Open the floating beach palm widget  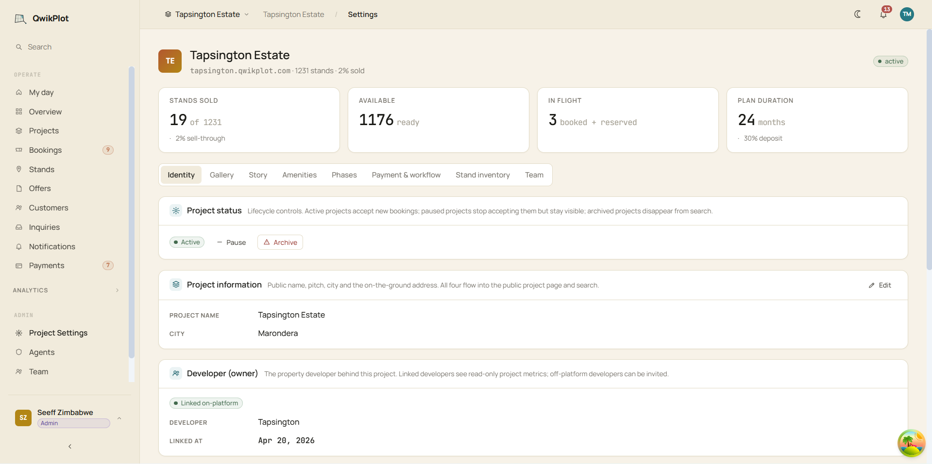[x=911, y=443]
